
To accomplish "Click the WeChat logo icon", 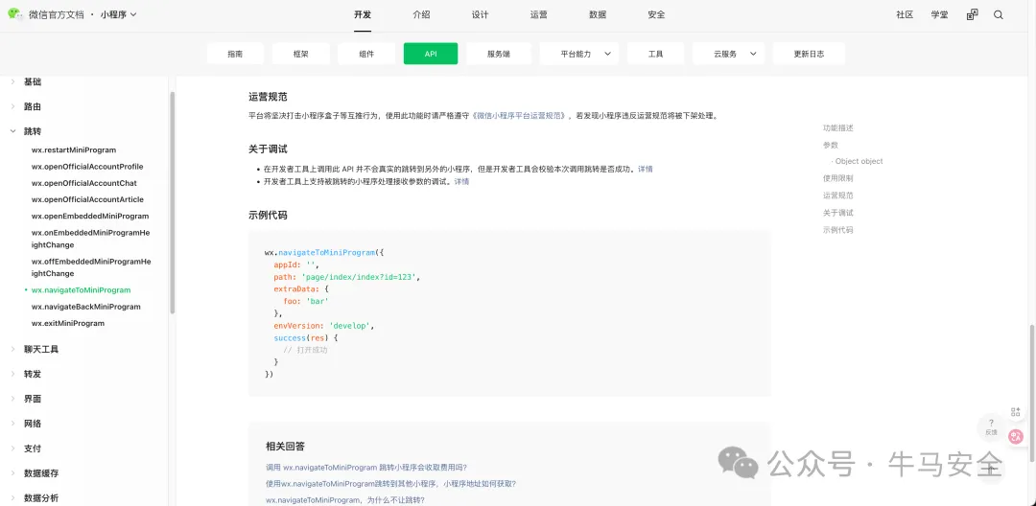I will coord(15,14).
